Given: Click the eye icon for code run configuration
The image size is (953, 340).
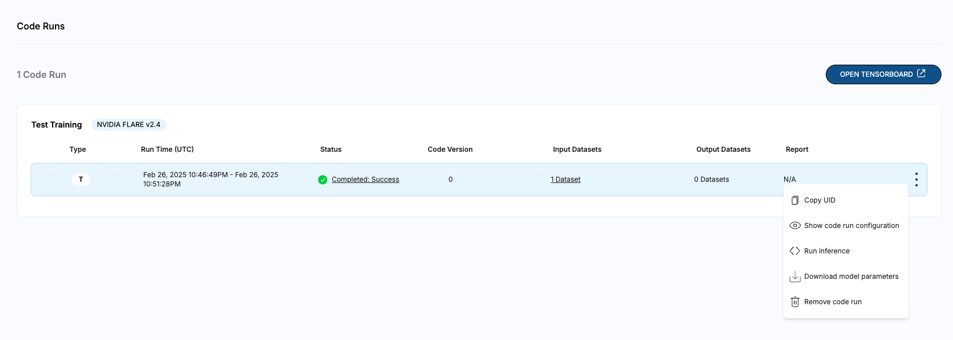Looking at the screenshot, I should tap(795, 226).
